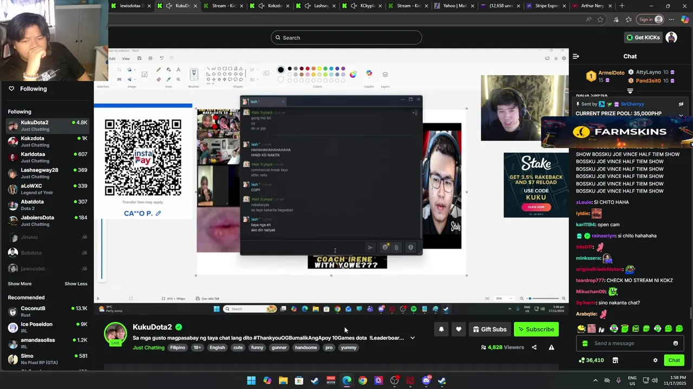Open the new tab plus button
The width and height of the screenshot is (693, 389).
[622, 6]
